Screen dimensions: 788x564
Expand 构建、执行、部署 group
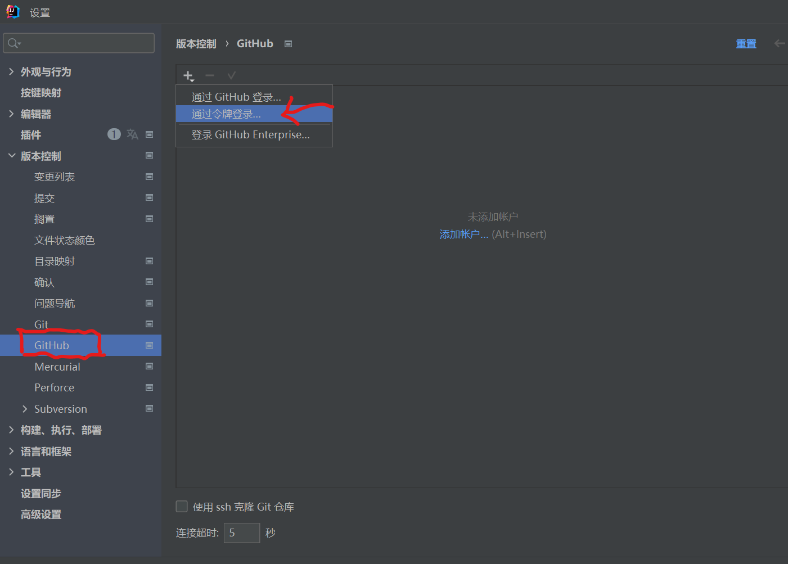11,430
